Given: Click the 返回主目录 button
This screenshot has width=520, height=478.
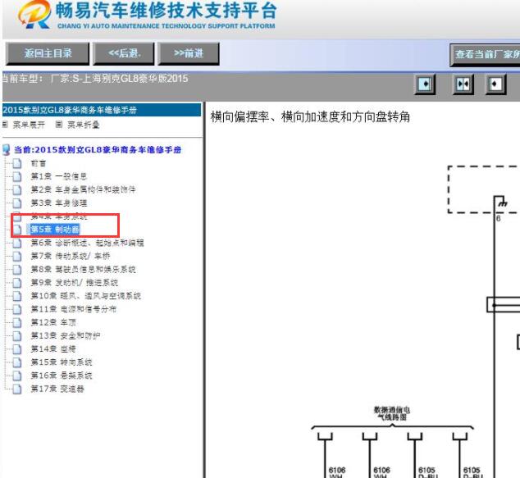Looking at the screenshot, I should (x=48, y=53).
